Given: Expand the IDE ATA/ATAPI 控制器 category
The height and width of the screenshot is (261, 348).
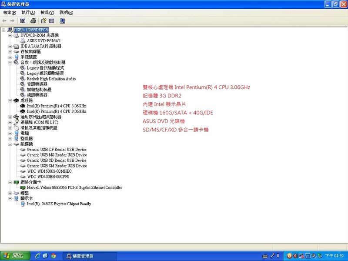Looking at the screenshot, I should 10,46.
